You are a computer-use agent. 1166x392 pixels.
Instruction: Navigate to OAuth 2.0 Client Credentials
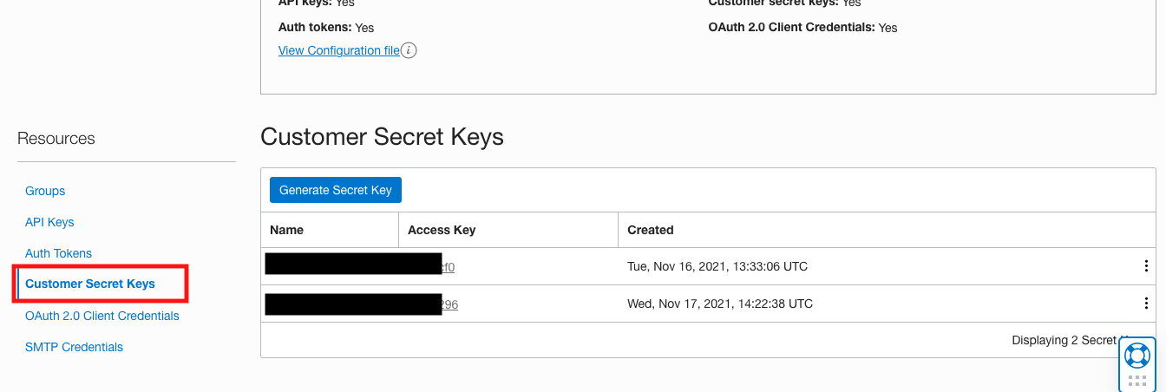(x=102, y=316)
